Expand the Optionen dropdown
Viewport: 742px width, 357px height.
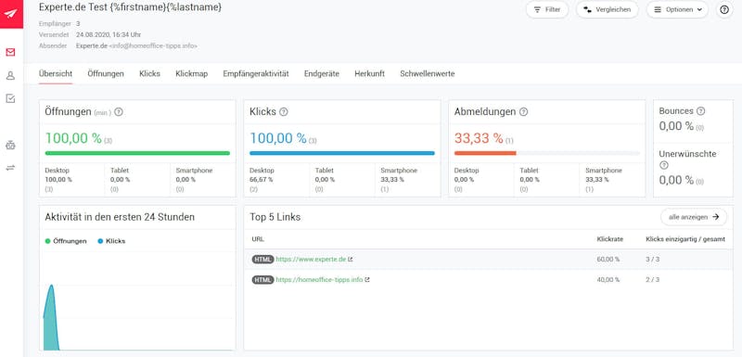677,9
